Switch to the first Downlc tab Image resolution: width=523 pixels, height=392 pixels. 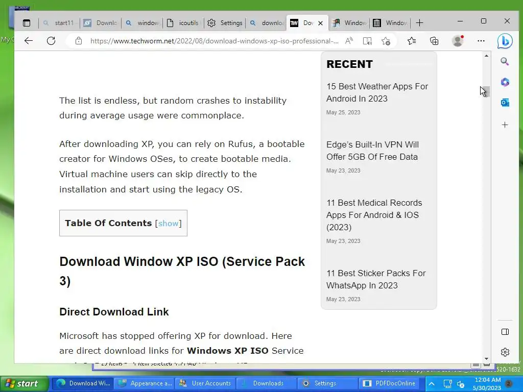coord(101,23)
